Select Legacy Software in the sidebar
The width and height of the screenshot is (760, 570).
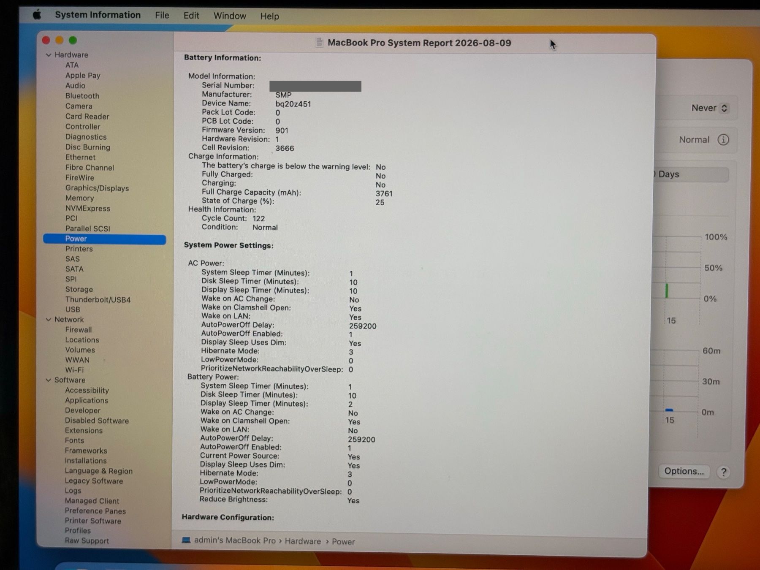point(94,481)
